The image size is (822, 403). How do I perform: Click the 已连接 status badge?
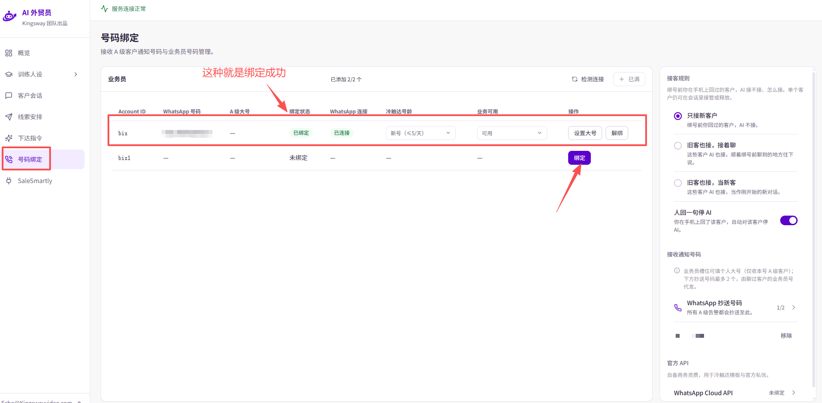[x=342, y=133]
